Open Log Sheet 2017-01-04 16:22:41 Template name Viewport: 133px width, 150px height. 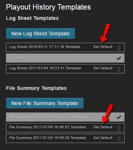(x=45, y=68)
